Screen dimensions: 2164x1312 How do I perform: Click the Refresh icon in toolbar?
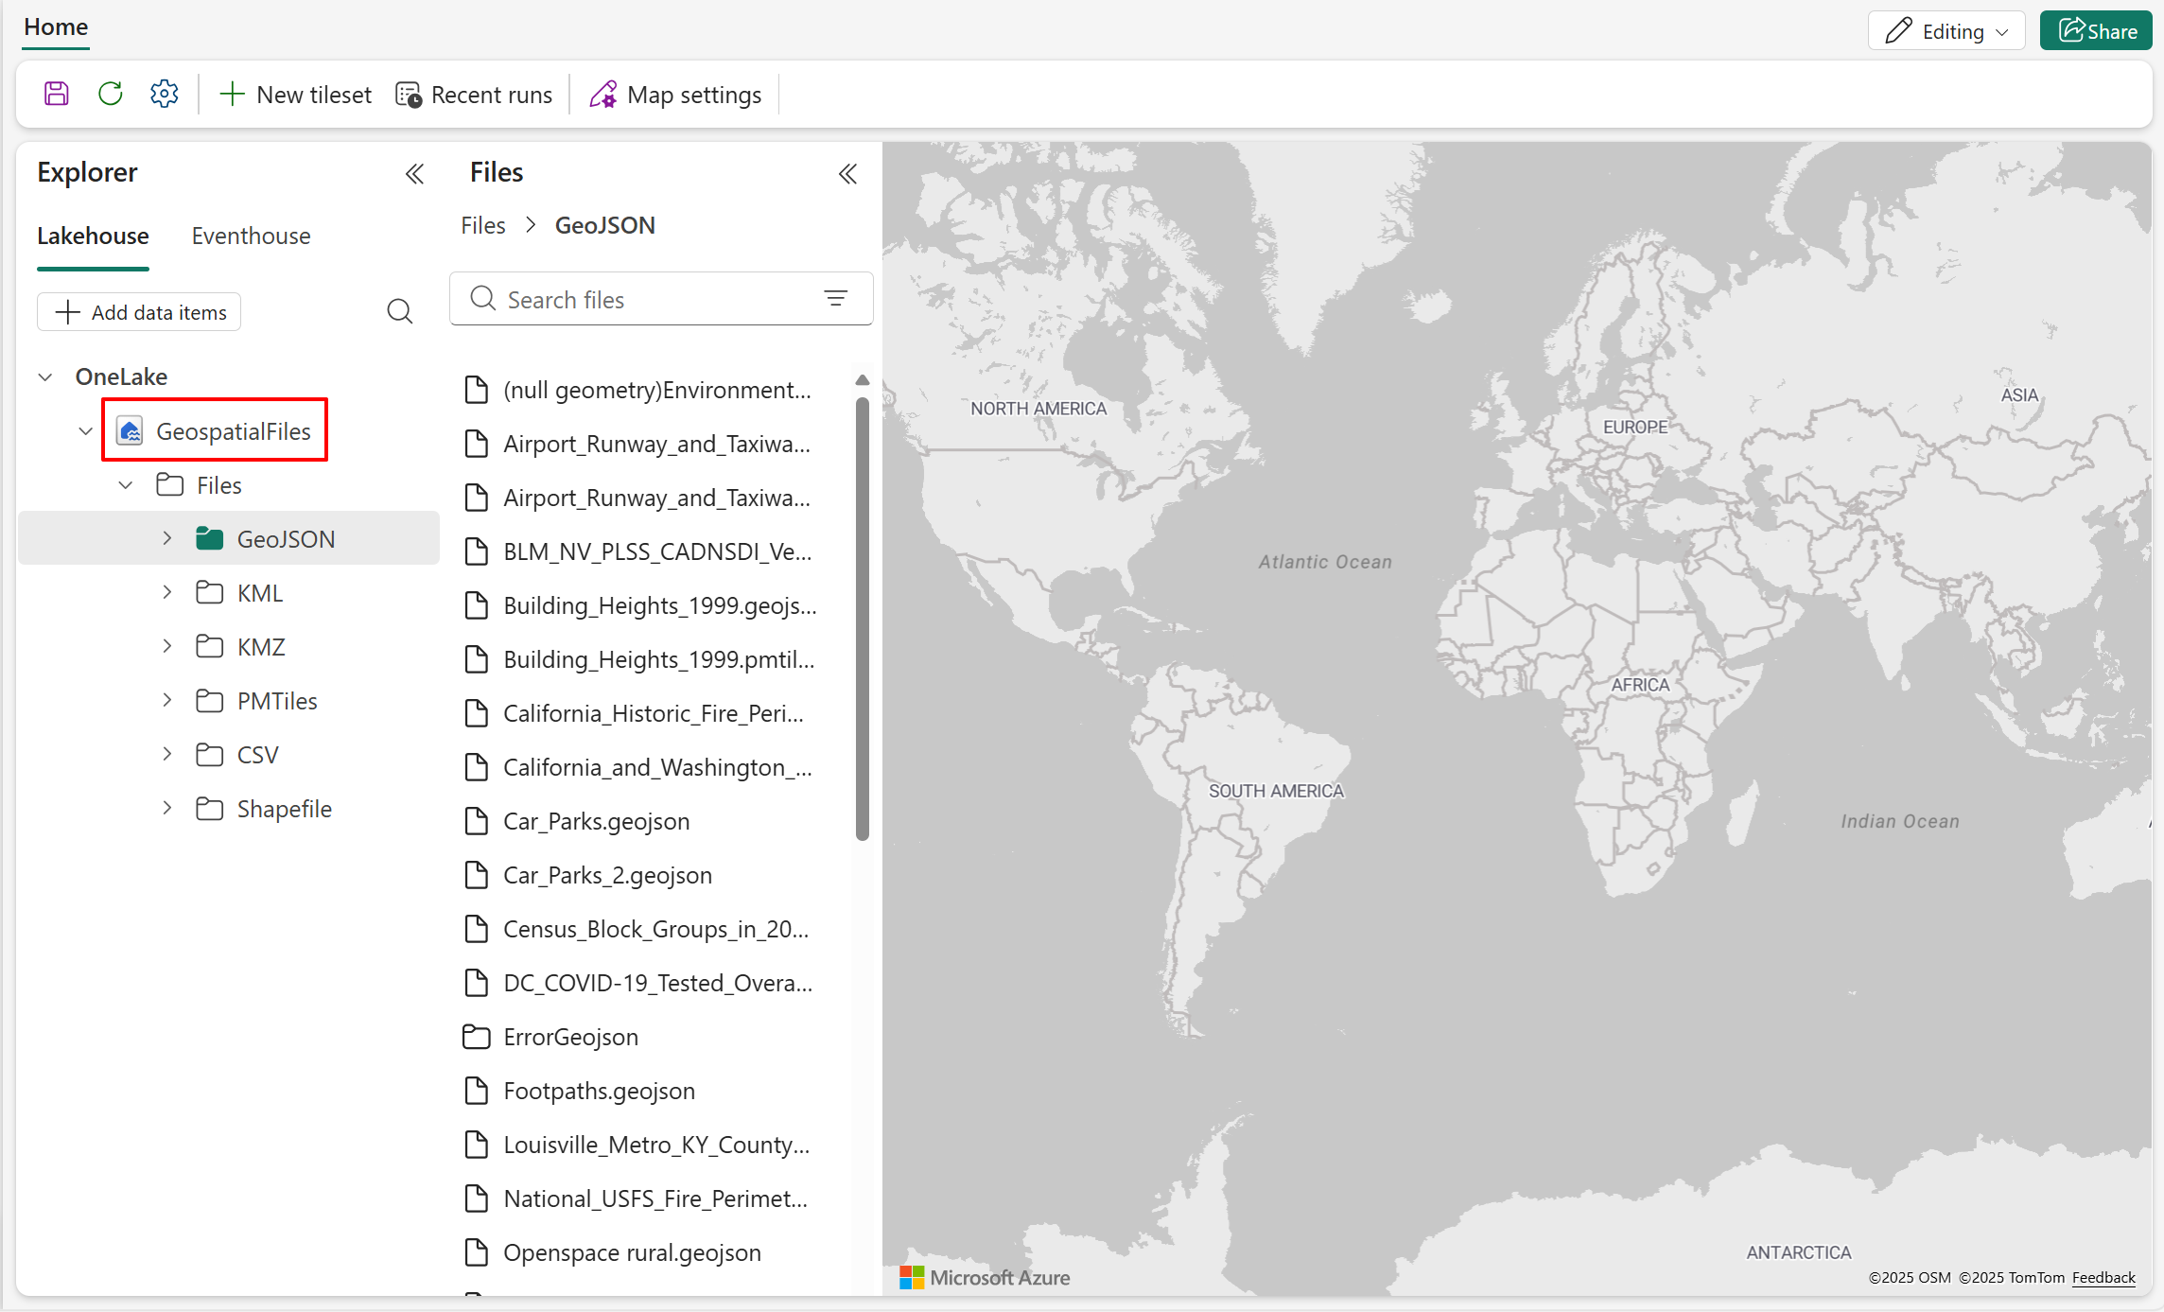[x=111, y=94]
